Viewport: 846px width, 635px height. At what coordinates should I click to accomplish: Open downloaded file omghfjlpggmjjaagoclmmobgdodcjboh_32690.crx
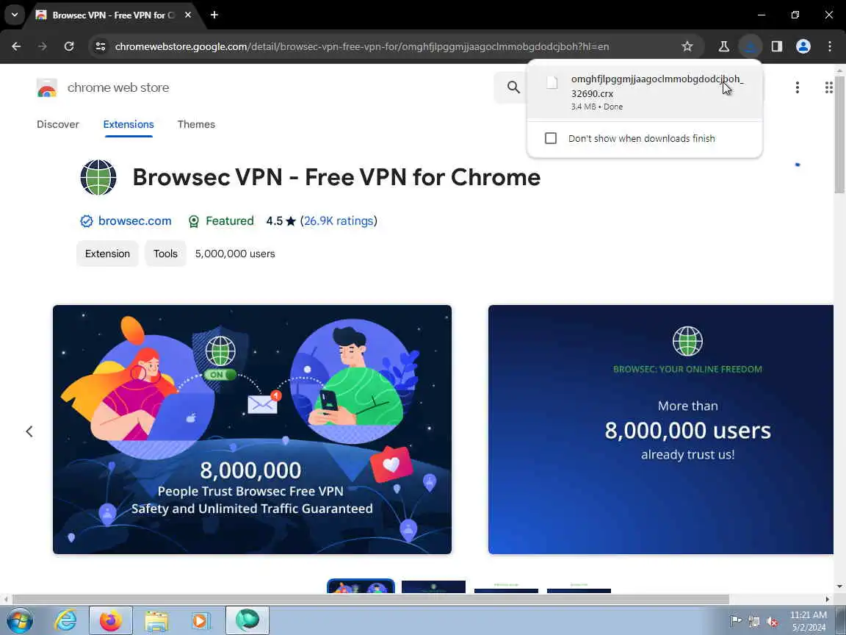click(x=644, y=91)
